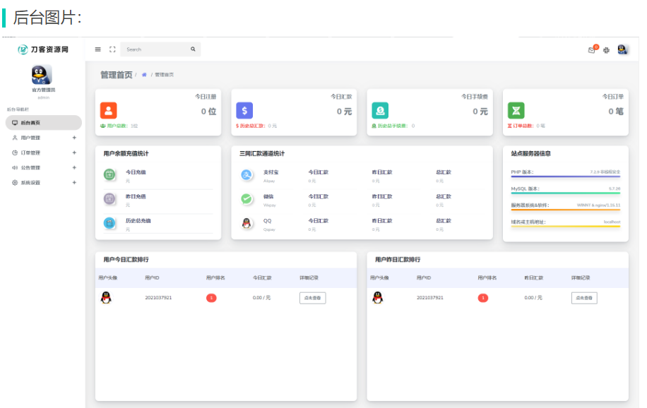Expand the 用户管理 plus sign

tap(74, 138)
